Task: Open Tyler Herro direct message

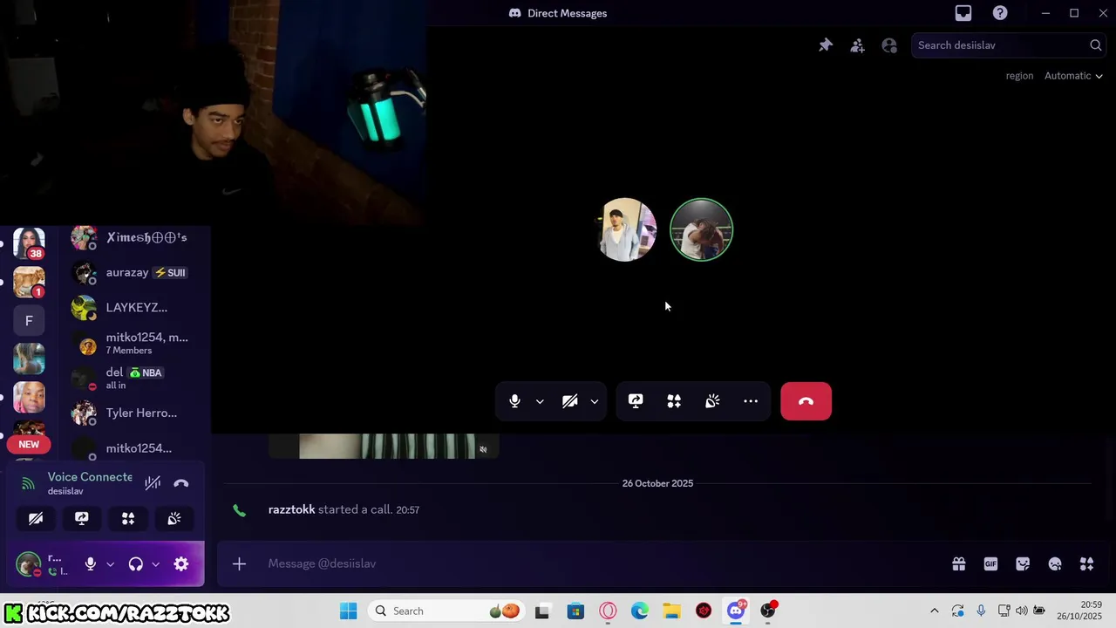Action: [x=136, y=413]
